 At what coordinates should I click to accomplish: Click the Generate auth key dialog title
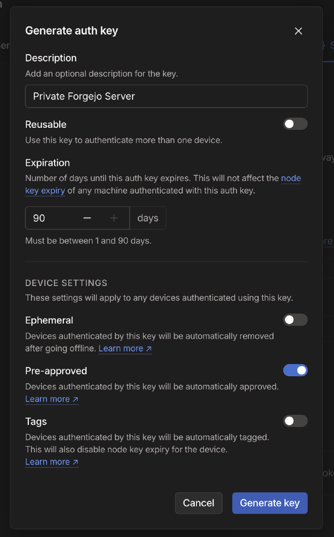tap(71, 30)
